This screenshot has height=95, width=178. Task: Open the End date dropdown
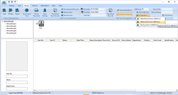coord(105,12)
